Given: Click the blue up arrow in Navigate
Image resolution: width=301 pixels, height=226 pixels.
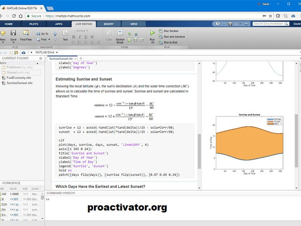Looking at the screenshot, I should [x=55, y=34].
